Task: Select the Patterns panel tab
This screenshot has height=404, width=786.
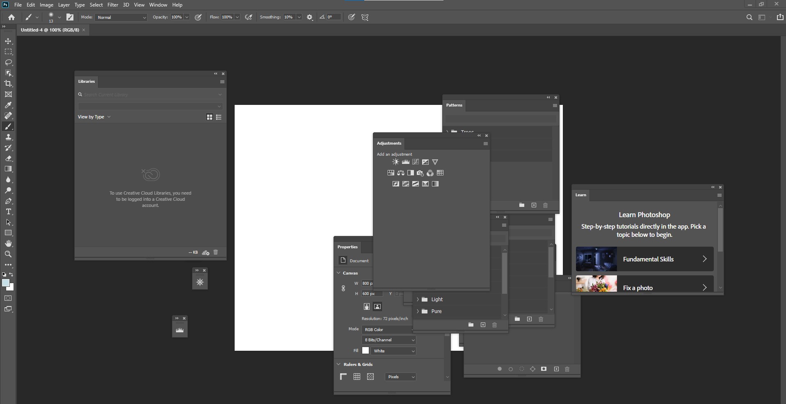Action: click(454, 105)
